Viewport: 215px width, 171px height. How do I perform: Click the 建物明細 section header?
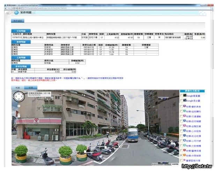tap(19, 41)
